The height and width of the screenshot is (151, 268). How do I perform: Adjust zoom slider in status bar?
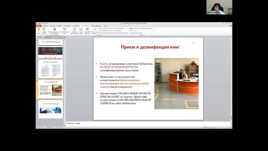[x=222, y=128]
